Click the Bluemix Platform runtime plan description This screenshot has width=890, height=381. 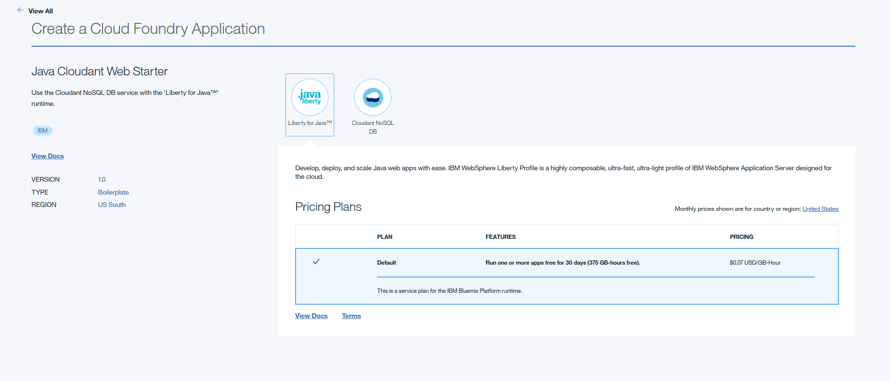(450, 291)
